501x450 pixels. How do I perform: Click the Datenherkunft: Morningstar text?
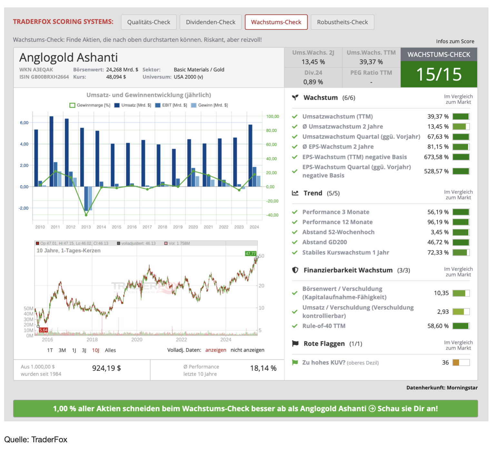442,388
